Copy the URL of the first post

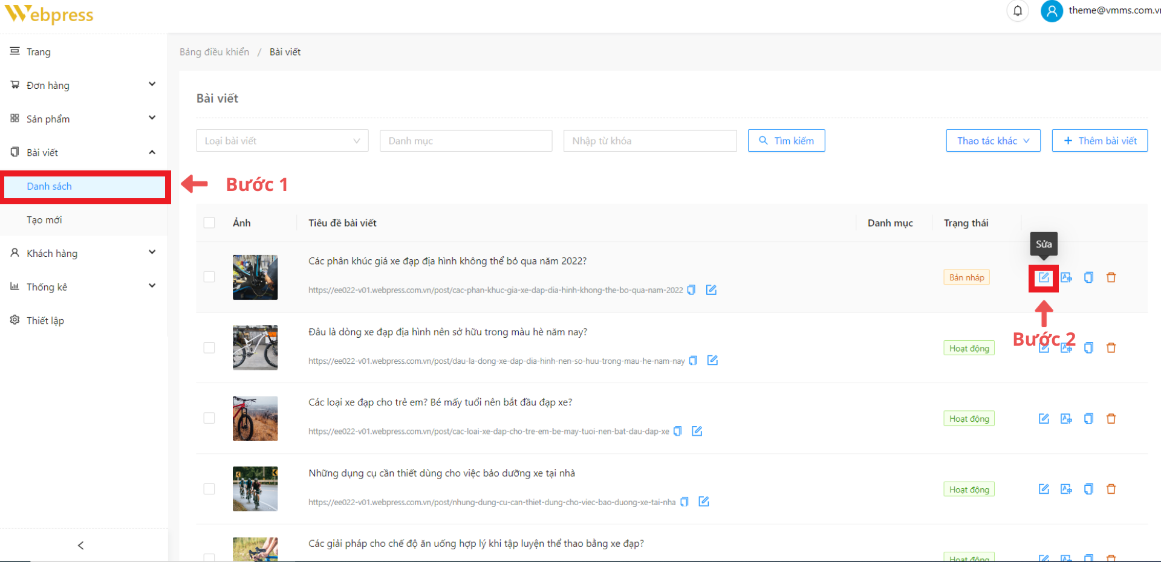(691, 290)
